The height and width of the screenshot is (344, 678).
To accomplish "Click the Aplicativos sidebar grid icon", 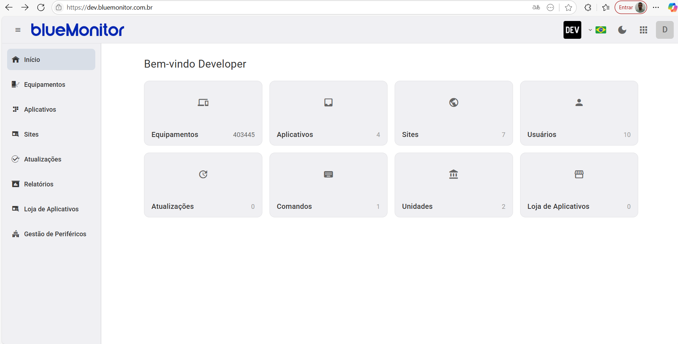I will pyautogui.click(x=15, y=109).
